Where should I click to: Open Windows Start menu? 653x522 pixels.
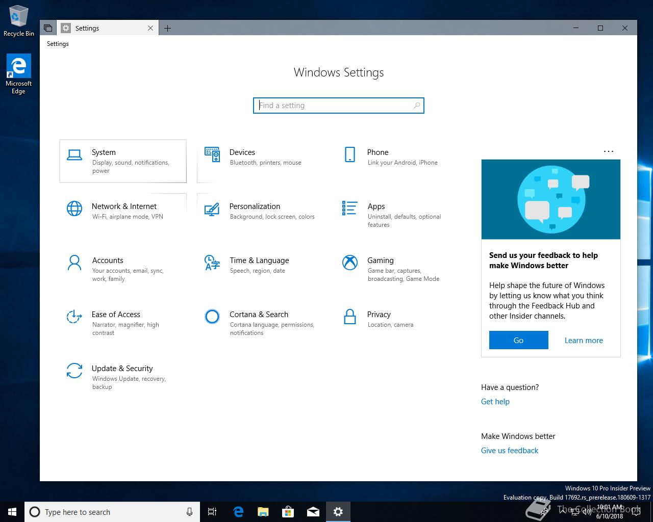(12, 512)
